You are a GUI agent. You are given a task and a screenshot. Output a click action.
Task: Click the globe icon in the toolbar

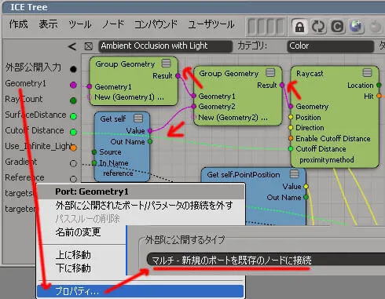[356, 27]
